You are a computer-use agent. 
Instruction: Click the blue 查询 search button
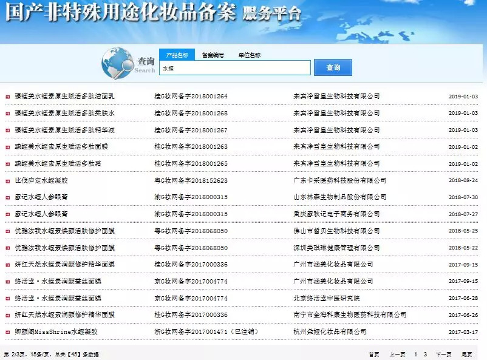point(333,67)
